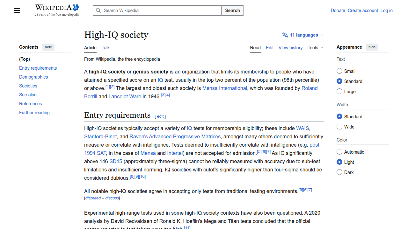This screenshot has width=408, height=229.
Task: Click the Wikipedia logo
Action: point(57,10)
